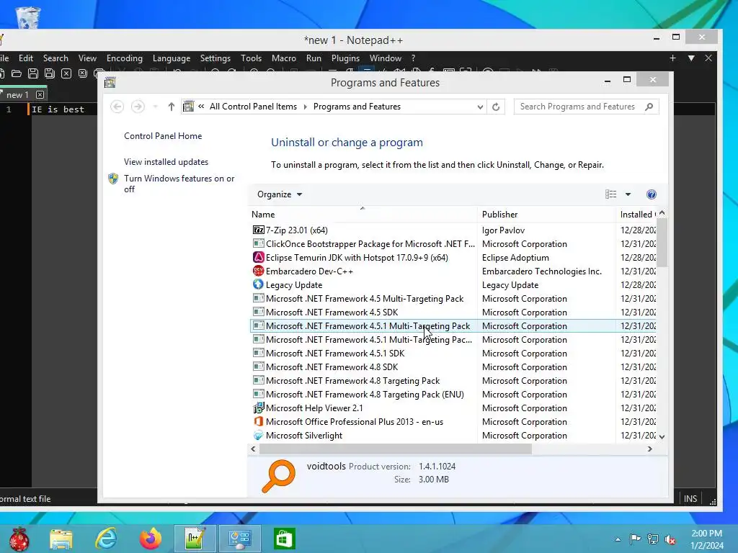The image size is (738, 553).
Task: Open the Plugins menu in Notepad++
Action: pyautogui.click(x=345, y=58)
